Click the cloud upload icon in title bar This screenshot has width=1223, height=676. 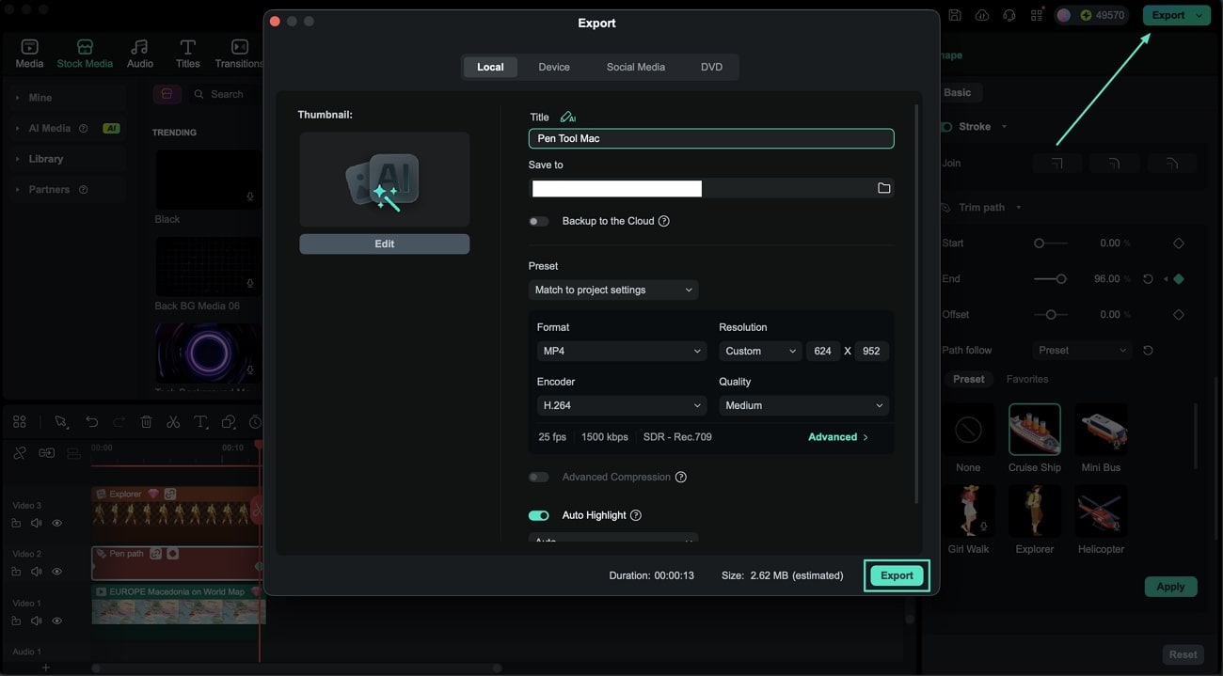(980, 14)
